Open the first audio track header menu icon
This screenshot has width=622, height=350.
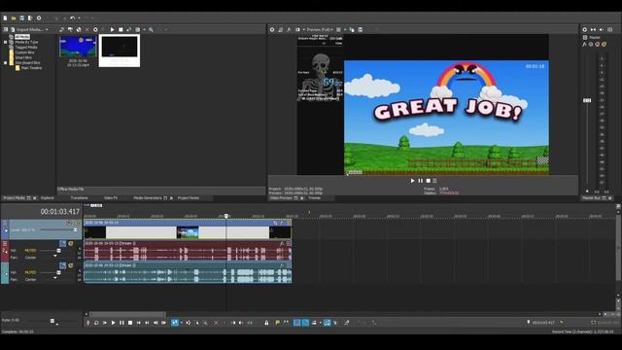[x=5, y=244]
